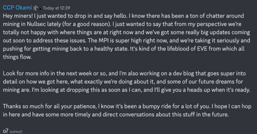Click the o7 salute text
Screen dimensions: 257x134
(6, 131)
